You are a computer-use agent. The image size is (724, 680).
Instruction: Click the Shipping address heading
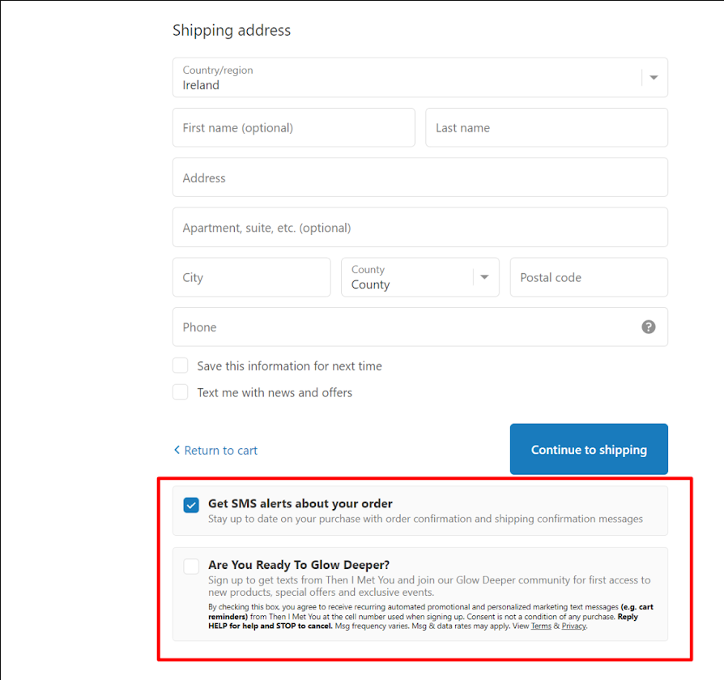(232, 31)
